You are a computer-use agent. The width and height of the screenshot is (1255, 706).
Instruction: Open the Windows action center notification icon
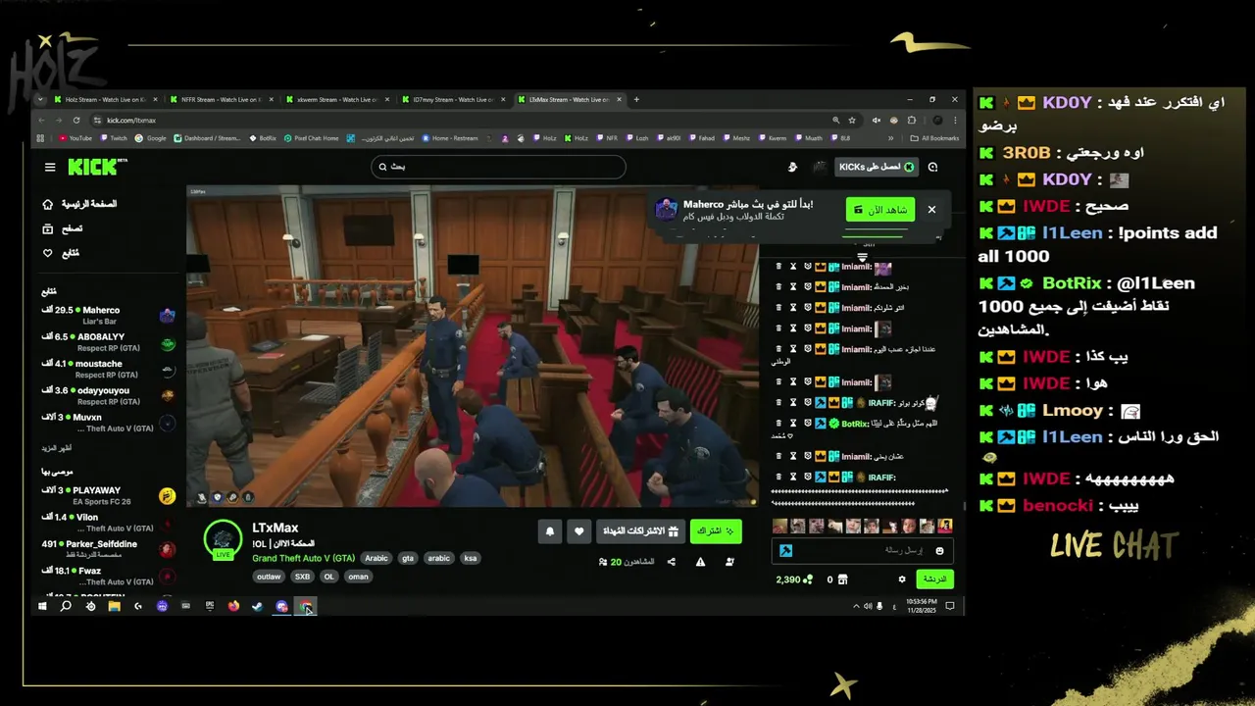(949, 607)
